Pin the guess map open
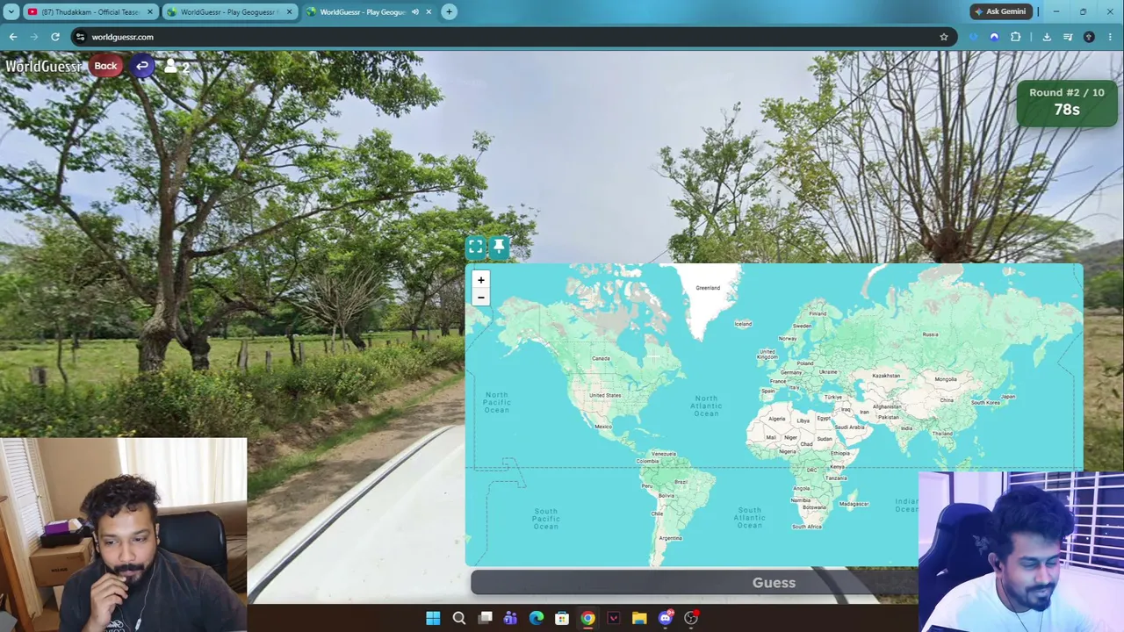 [x=499, y=248]
